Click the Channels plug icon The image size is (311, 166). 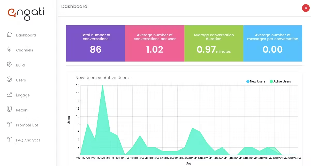[9, 49]
